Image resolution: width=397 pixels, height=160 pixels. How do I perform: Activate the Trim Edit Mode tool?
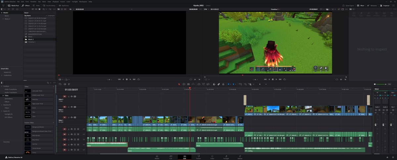click(x=184, y=84)
